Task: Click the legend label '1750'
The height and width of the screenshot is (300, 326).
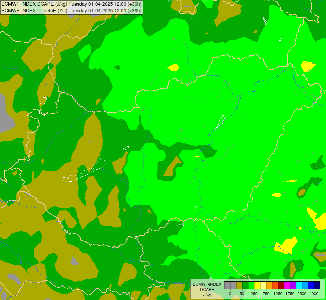Action: (x=290, y=294)
